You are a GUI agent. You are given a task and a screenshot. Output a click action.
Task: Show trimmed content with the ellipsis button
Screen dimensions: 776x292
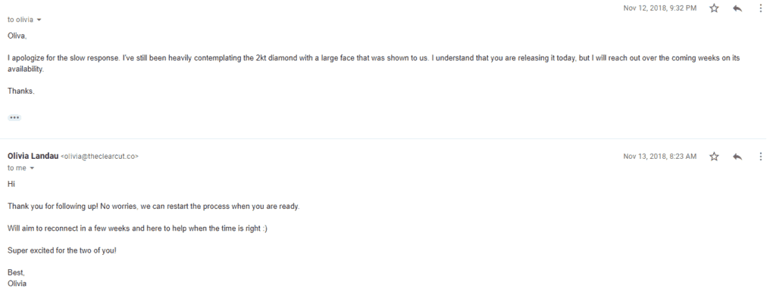click(14, 117)
